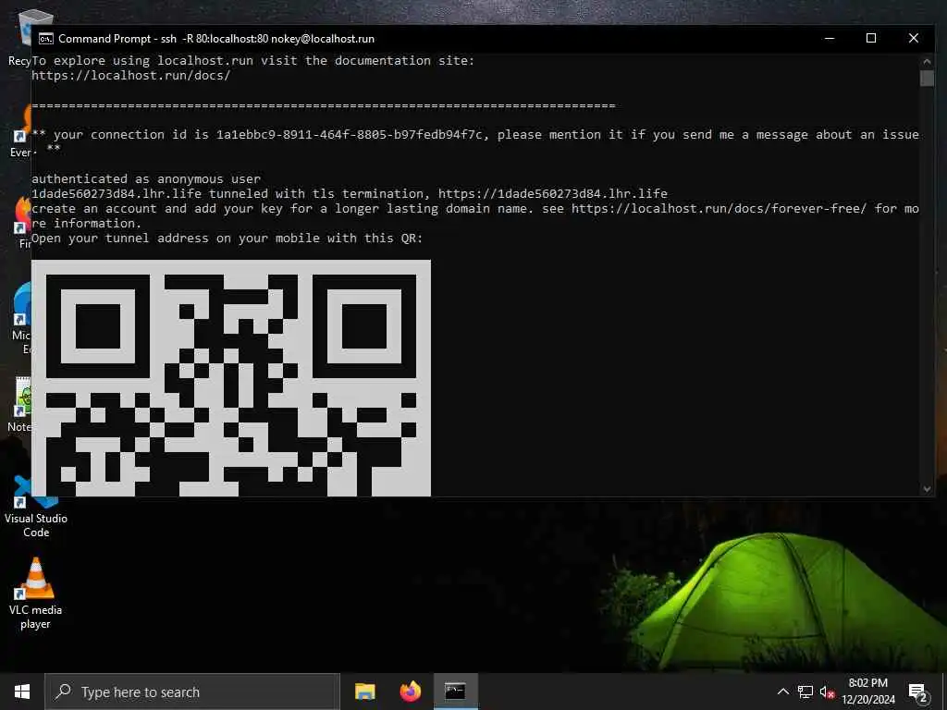This screenshot has width=947, height=710.
Task: Click the connection id 1a1ebbc9 text
Action: [350, 135]
